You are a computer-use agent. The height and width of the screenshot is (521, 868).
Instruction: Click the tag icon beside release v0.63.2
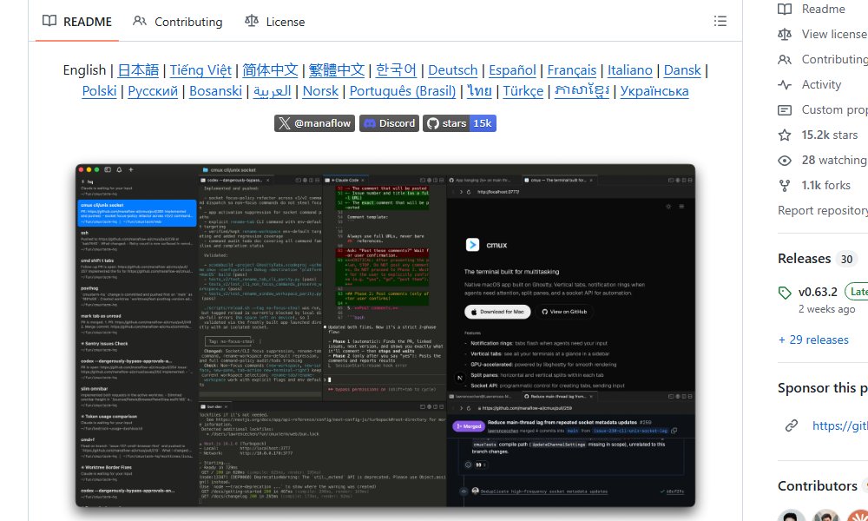785,292
